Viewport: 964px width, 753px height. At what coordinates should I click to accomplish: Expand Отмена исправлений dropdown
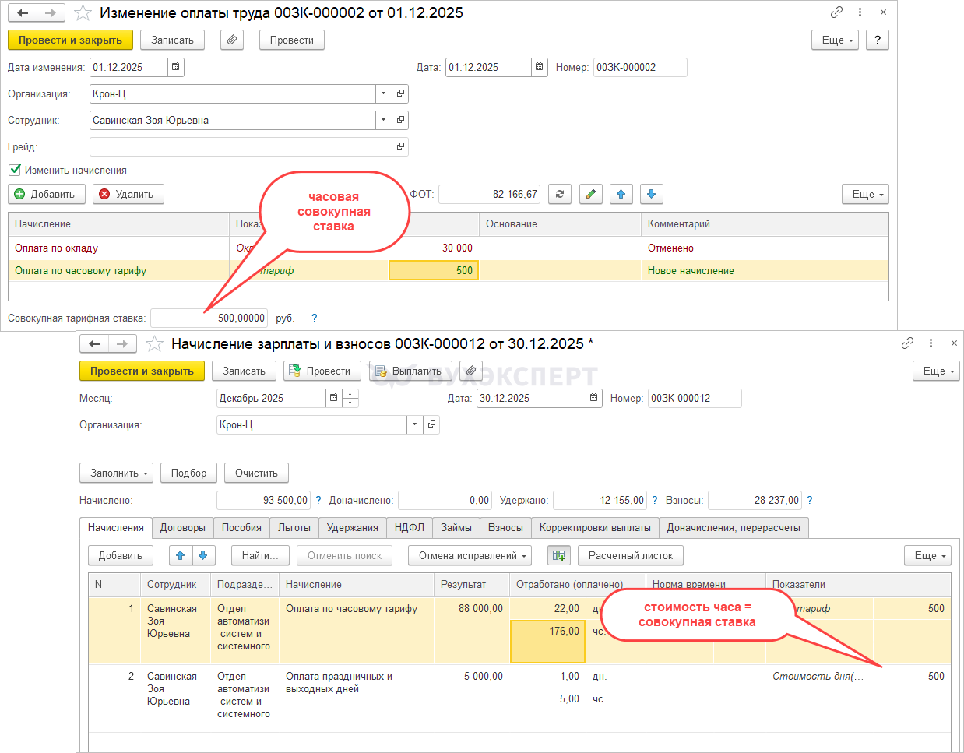(x=470, y=555)
